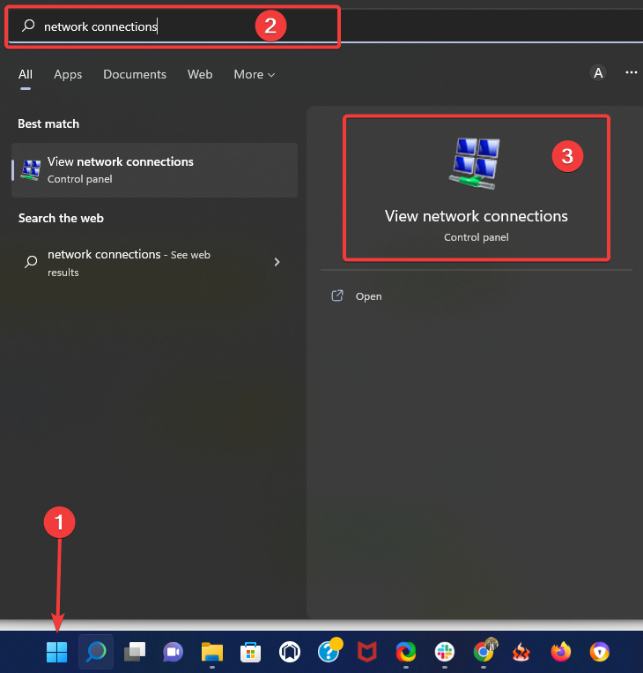Open the account avatar labeled A
Screen dimensions: 643x673
point(598,73)
